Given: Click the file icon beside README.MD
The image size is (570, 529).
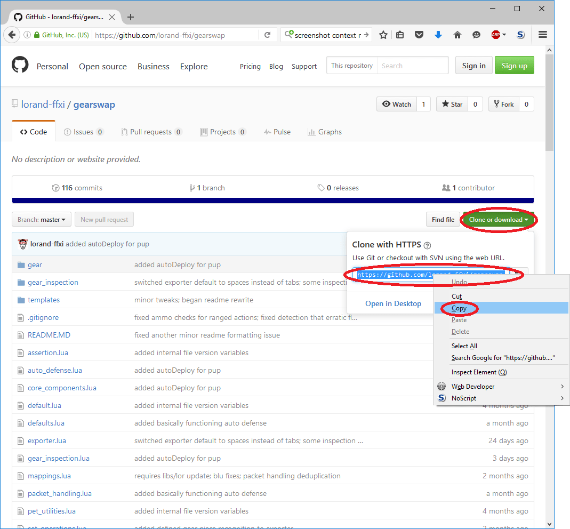Looking at the screenshot, I should point(21,335).
